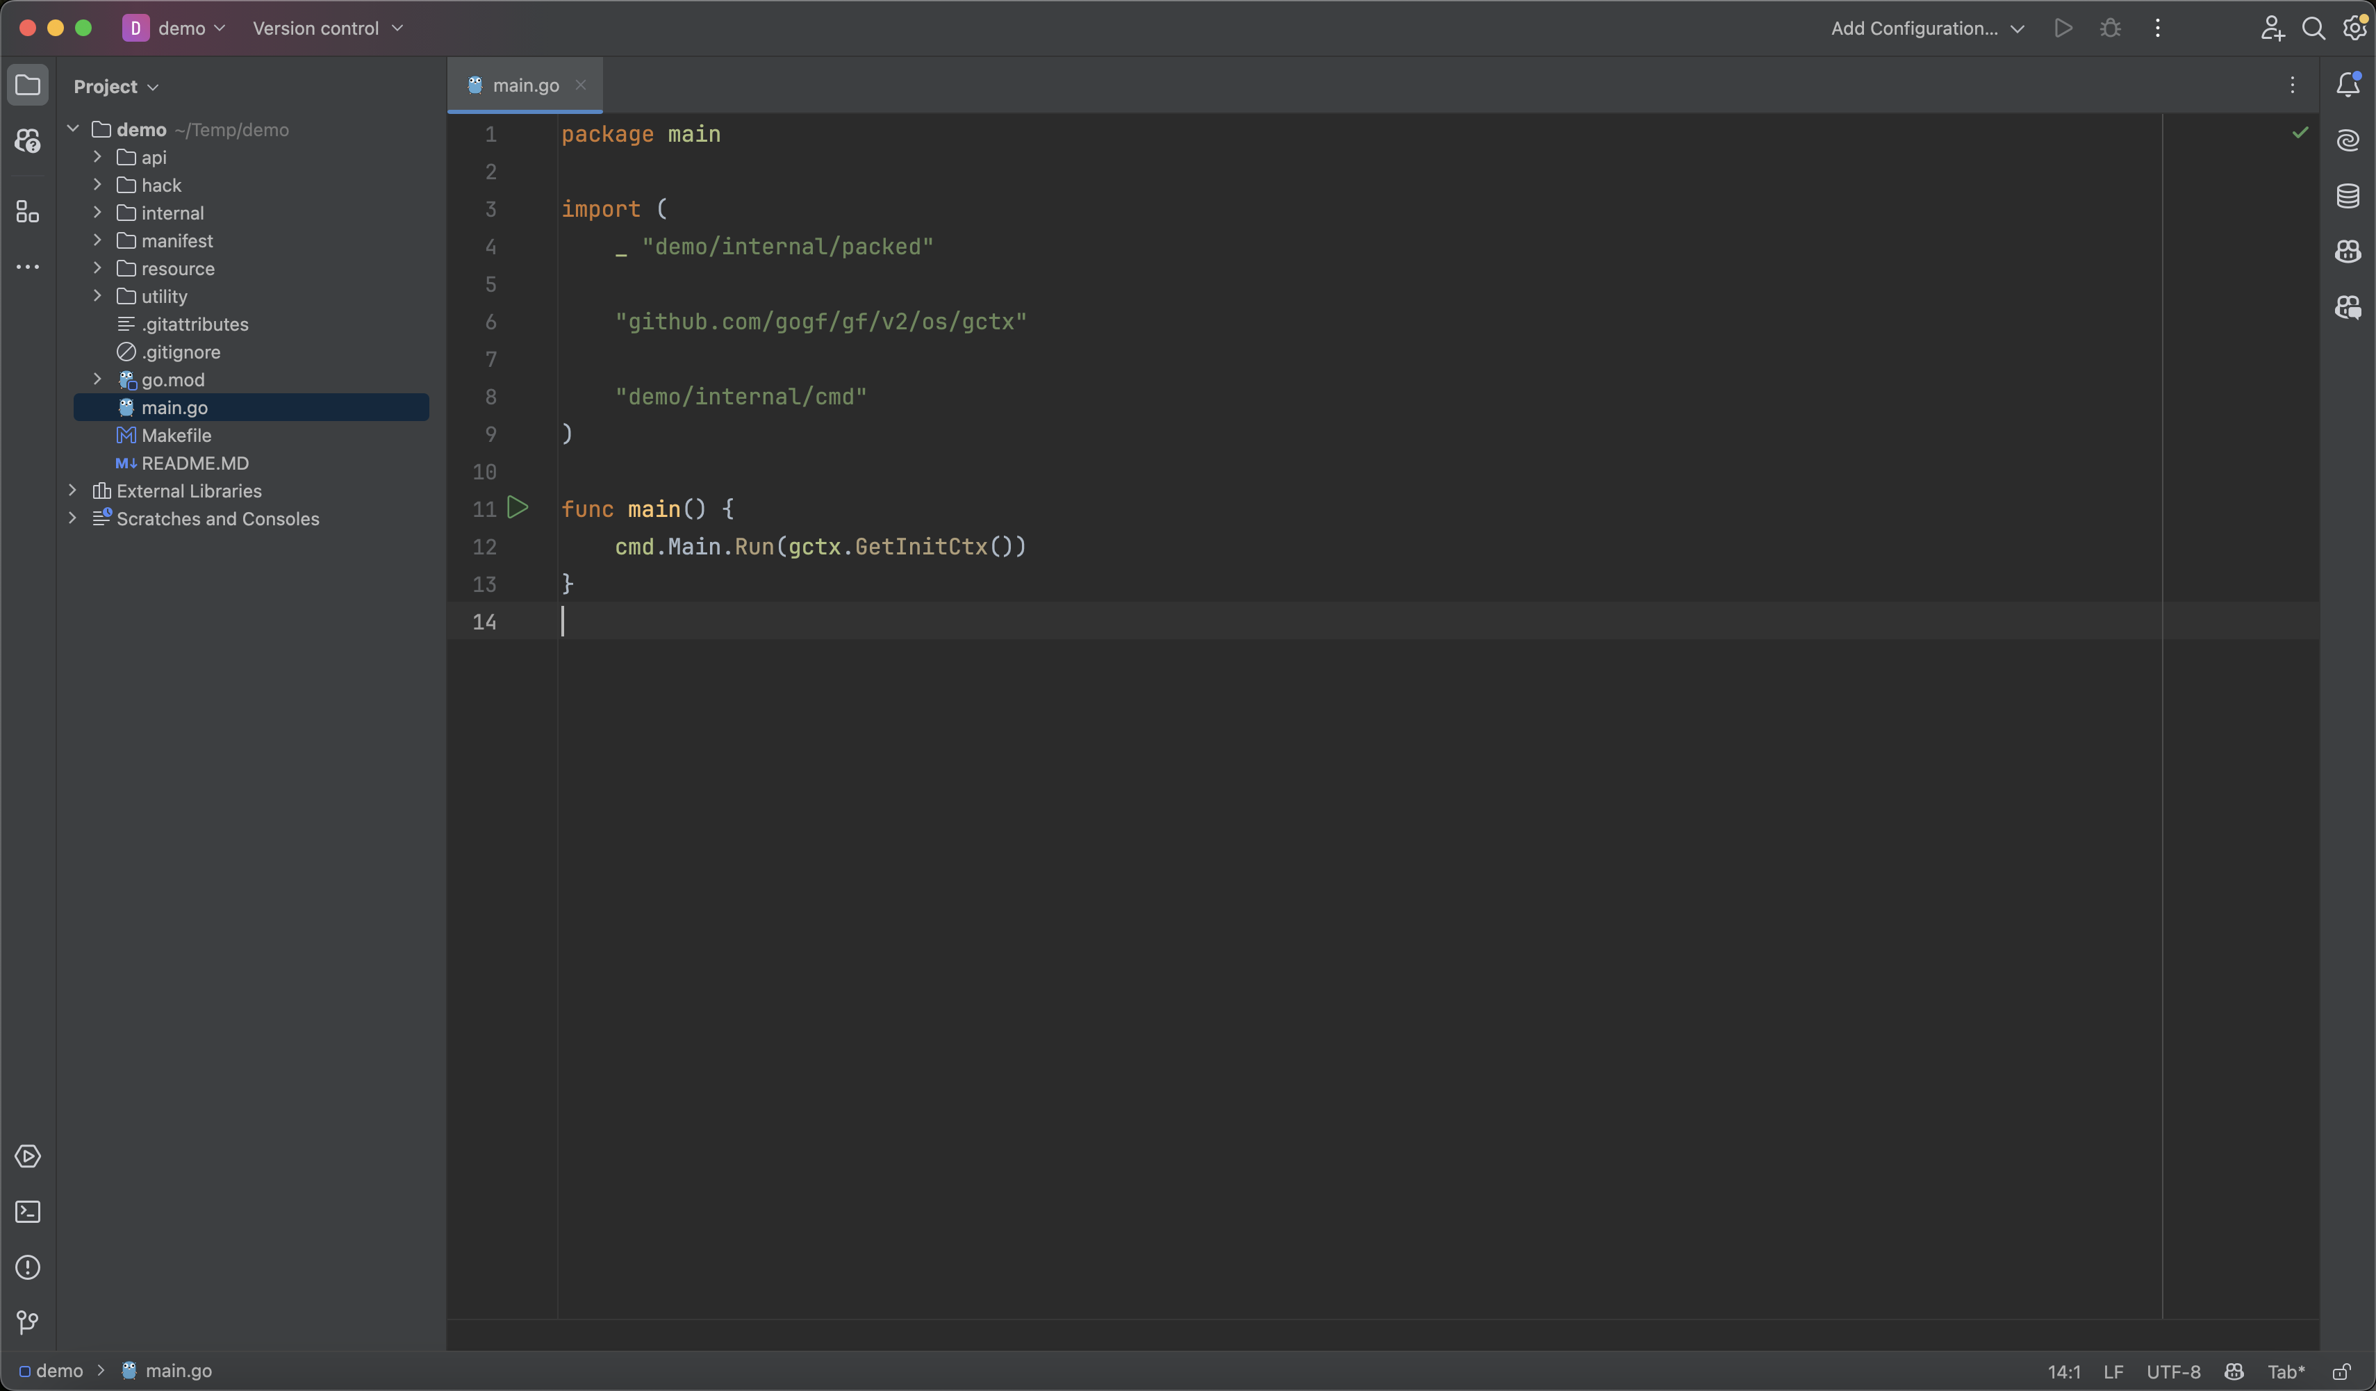
Task: Click the main.go tab
Action: tap(525, 85)
